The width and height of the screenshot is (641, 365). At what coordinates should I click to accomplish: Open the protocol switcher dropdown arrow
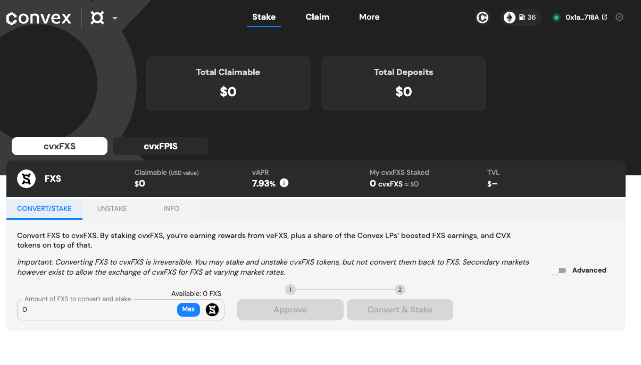pos(115,18)
